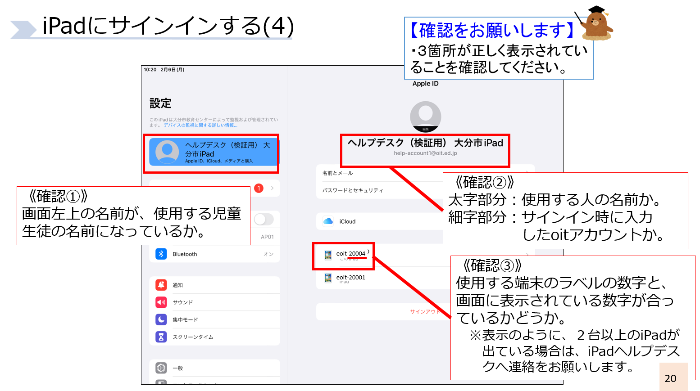Select the eoit-20004 device icon

[x=328, y=255]
